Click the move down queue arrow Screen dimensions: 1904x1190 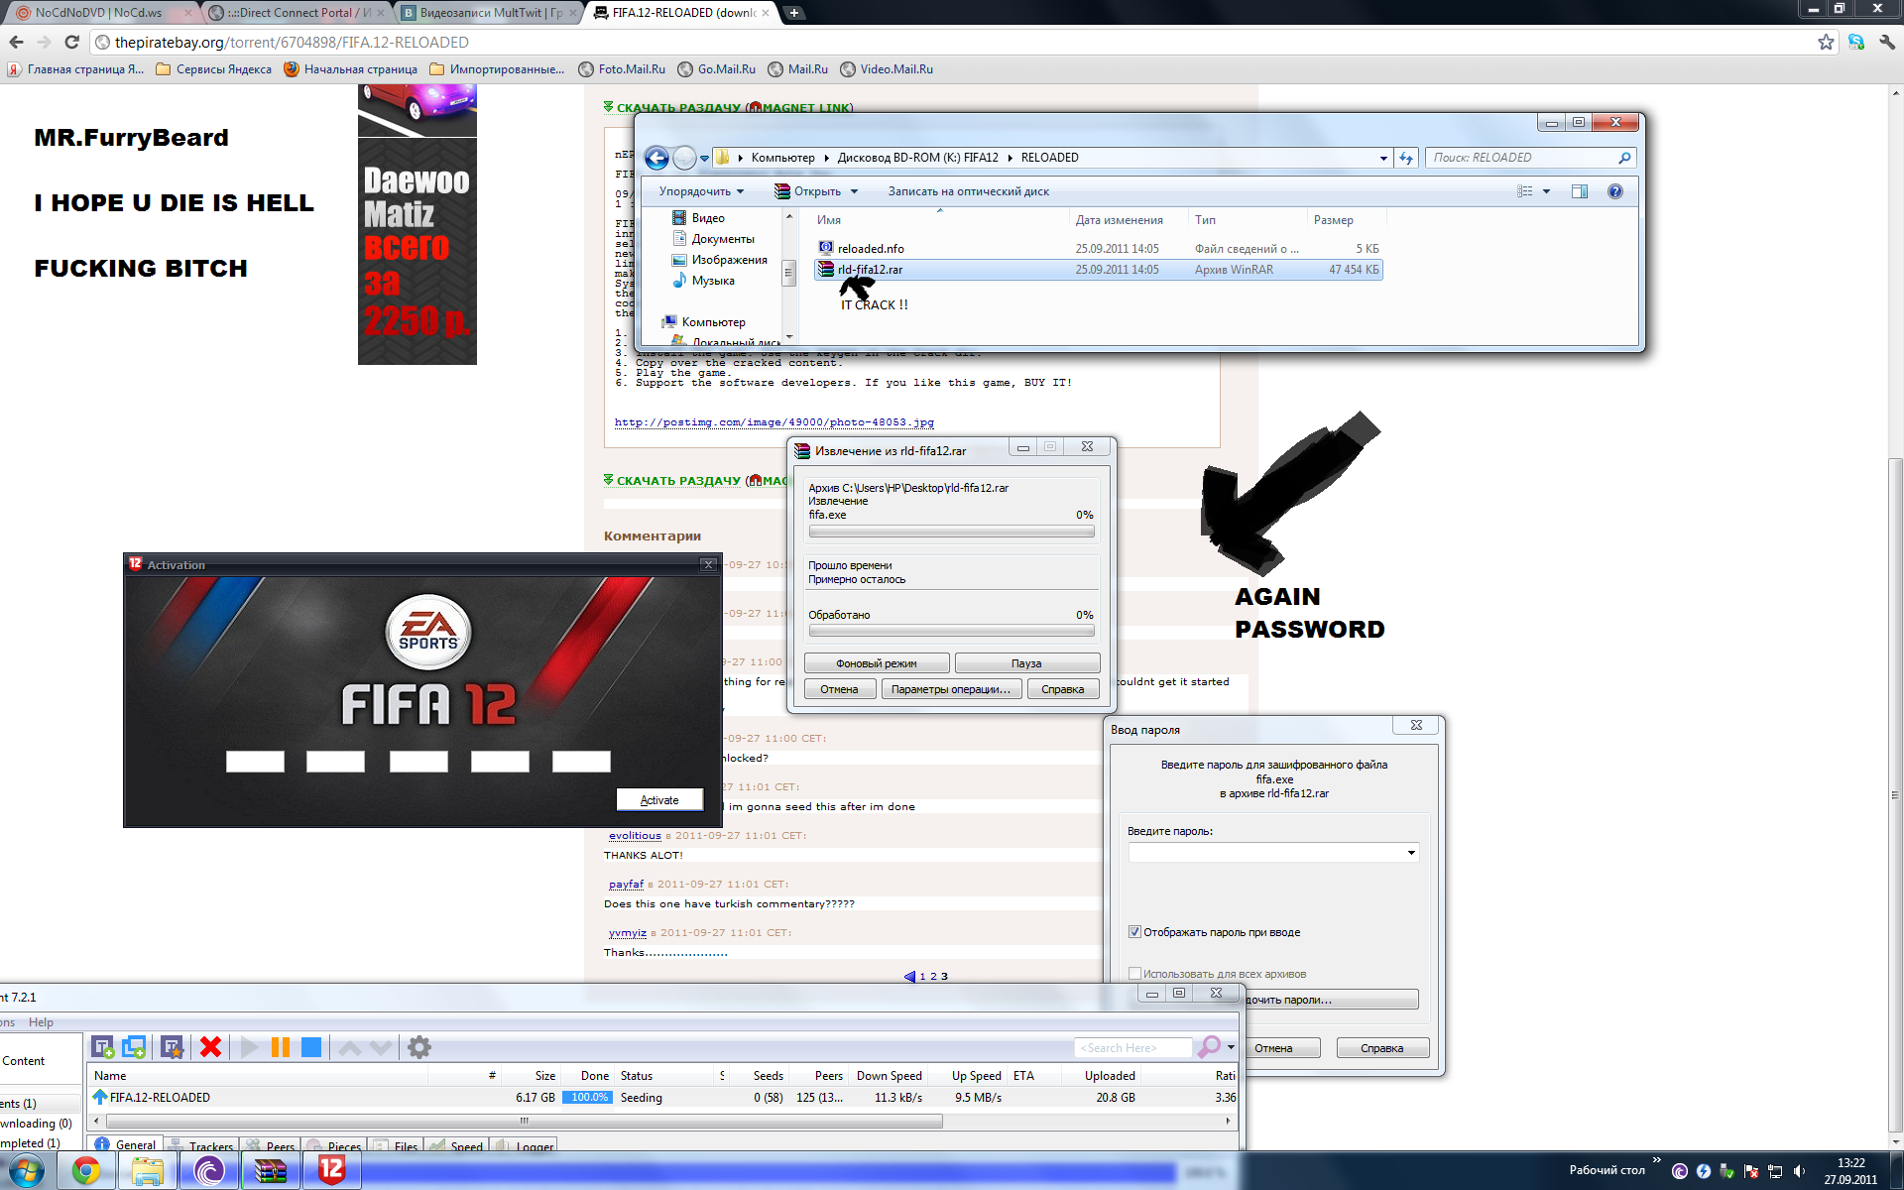pos(381,1048)
